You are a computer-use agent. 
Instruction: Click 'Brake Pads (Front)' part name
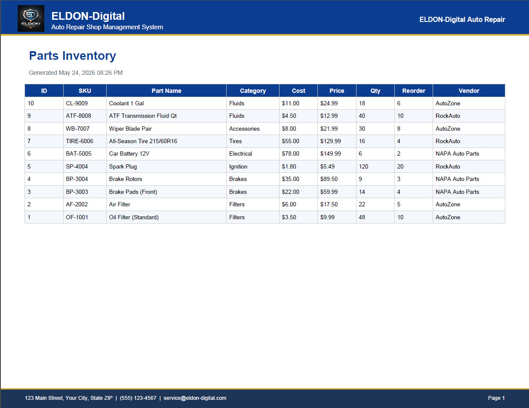coord(133,192)
